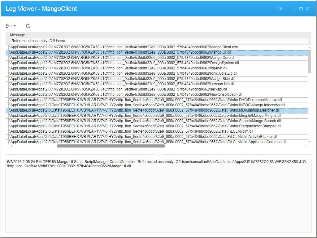317x238 pixels.
Task: Select the DesignSystem.dll log entry
Action: tap(124, 63)
